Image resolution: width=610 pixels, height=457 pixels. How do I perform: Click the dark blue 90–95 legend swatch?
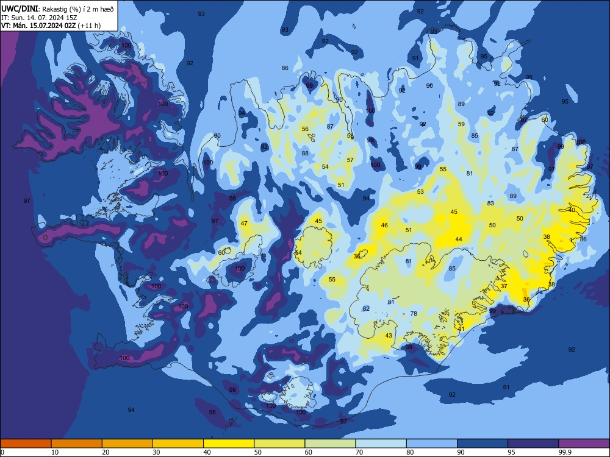pyautogui.click(x=483, y=444)
